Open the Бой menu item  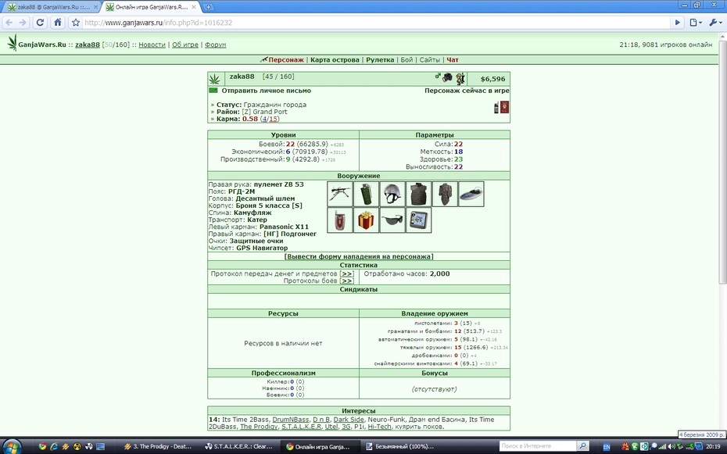pos(406,59)
